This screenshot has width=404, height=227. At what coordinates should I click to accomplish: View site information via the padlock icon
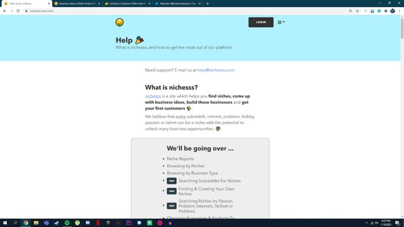26,11
